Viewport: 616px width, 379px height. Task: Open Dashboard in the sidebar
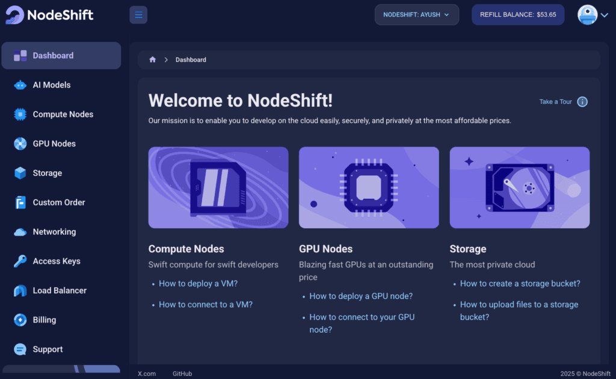tap(61, 56)
